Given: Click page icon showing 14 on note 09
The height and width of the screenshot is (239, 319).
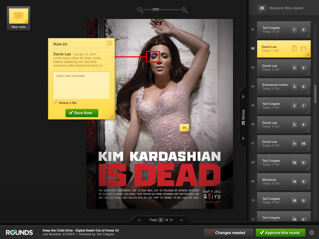Looking at the screenshot, I should [294, 181].
